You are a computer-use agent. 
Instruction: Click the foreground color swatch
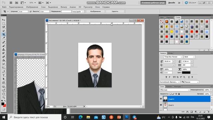click(x=3, y=104)
